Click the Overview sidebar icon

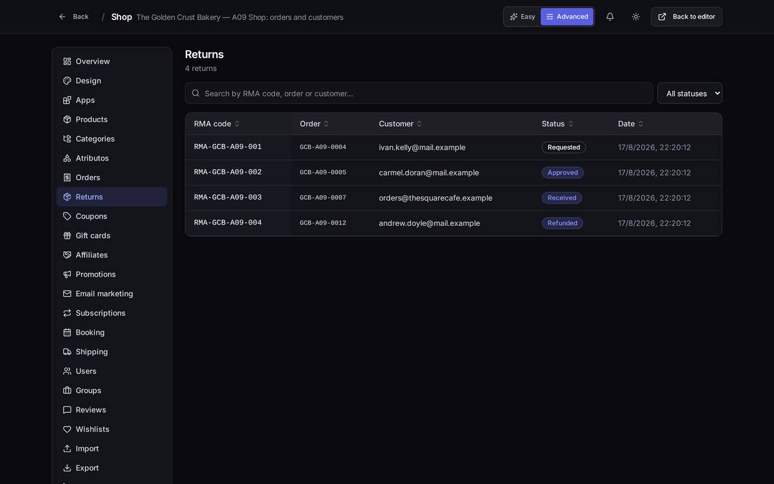[67, 61]
